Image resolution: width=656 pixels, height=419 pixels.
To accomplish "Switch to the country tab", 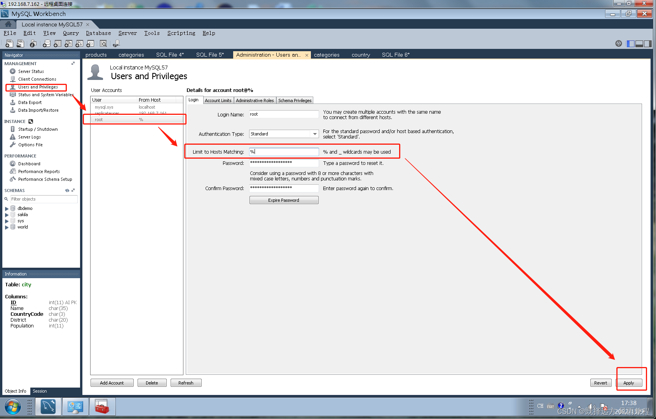I will coord(361,55).
